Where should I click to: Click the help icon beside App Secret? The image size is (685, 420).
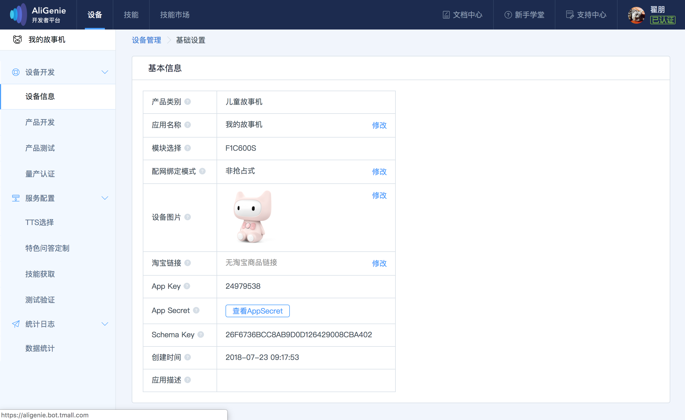coord(196,310)
